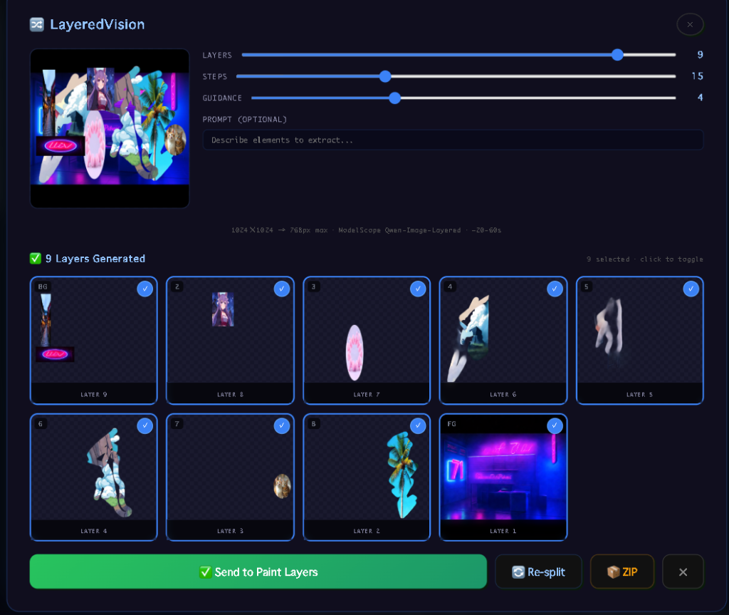Toggle the checkmark on Layer 2 card
This screenshot has height=615, width=729.
418,425
